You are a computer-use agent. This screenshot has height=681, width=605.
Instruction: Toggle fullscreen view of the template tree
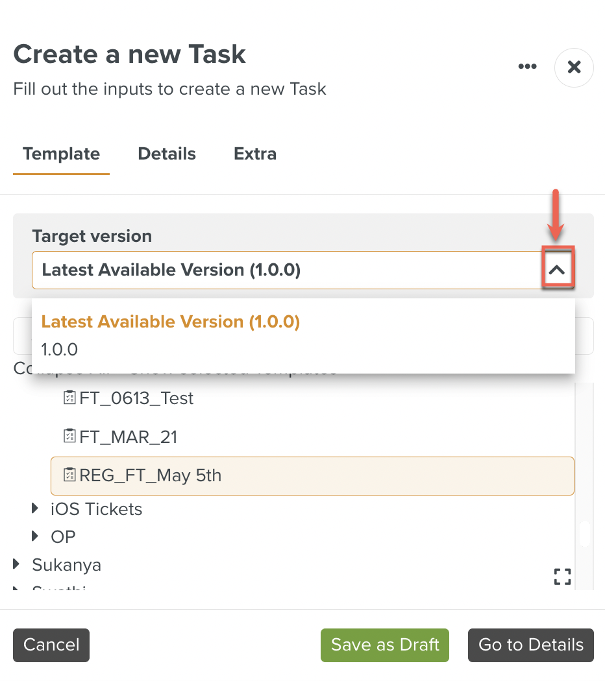562,577
